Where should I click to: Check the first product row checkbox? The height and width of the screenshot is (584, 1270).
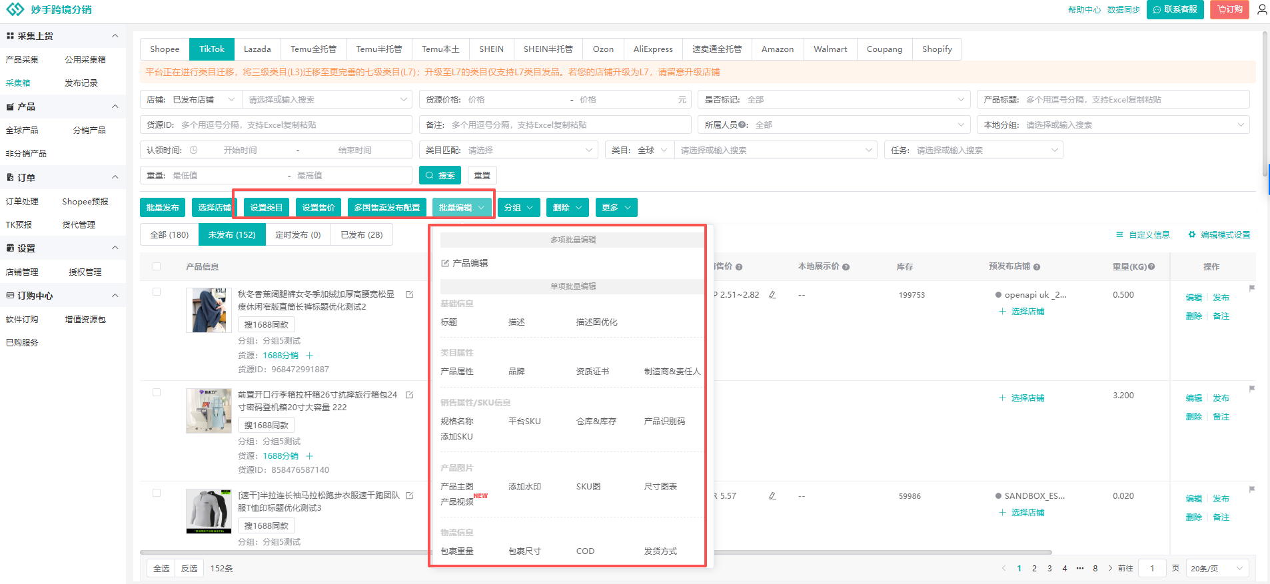tap(157, 292)
